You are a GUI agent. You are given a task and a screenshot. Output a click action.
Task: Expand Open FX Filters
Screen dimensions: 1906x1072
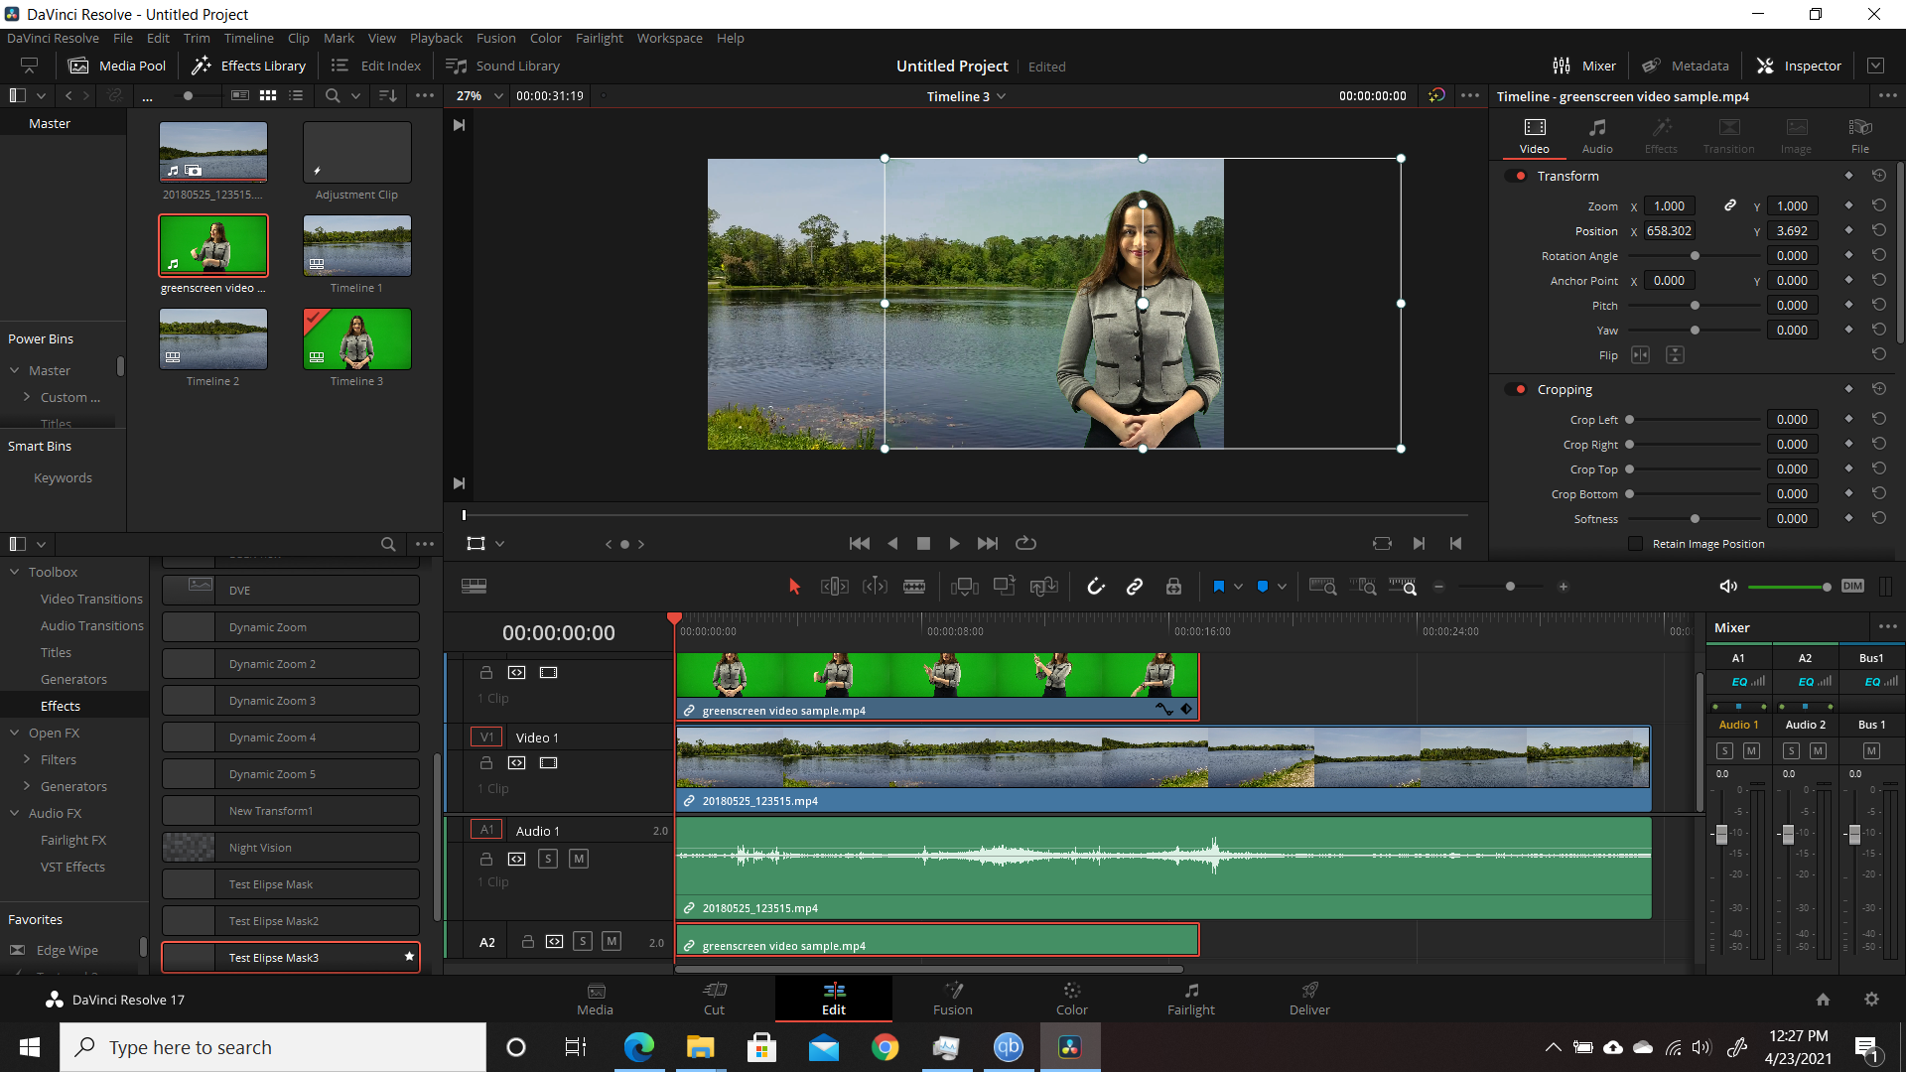[27, 759]
